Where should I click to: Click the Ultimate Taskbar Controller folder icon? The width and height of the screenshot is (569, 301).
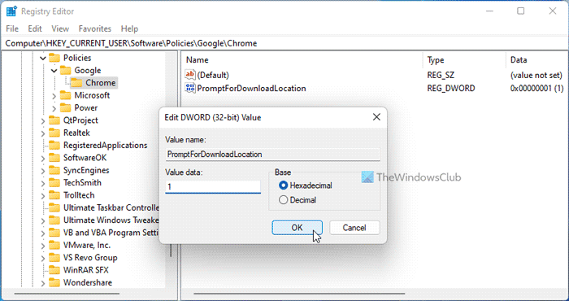(54, 207)
